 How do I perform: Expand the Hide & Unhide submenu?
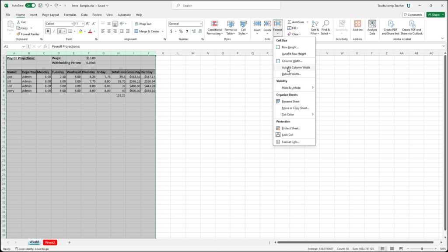(x=294, y=87)
